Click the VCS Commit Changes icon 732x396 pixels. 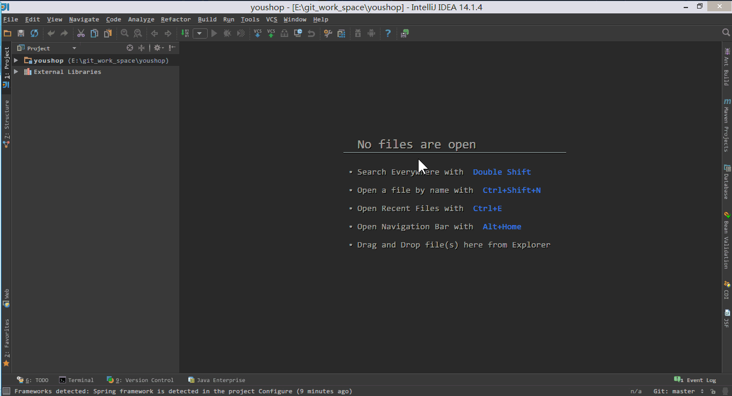(x=271, y=33)
